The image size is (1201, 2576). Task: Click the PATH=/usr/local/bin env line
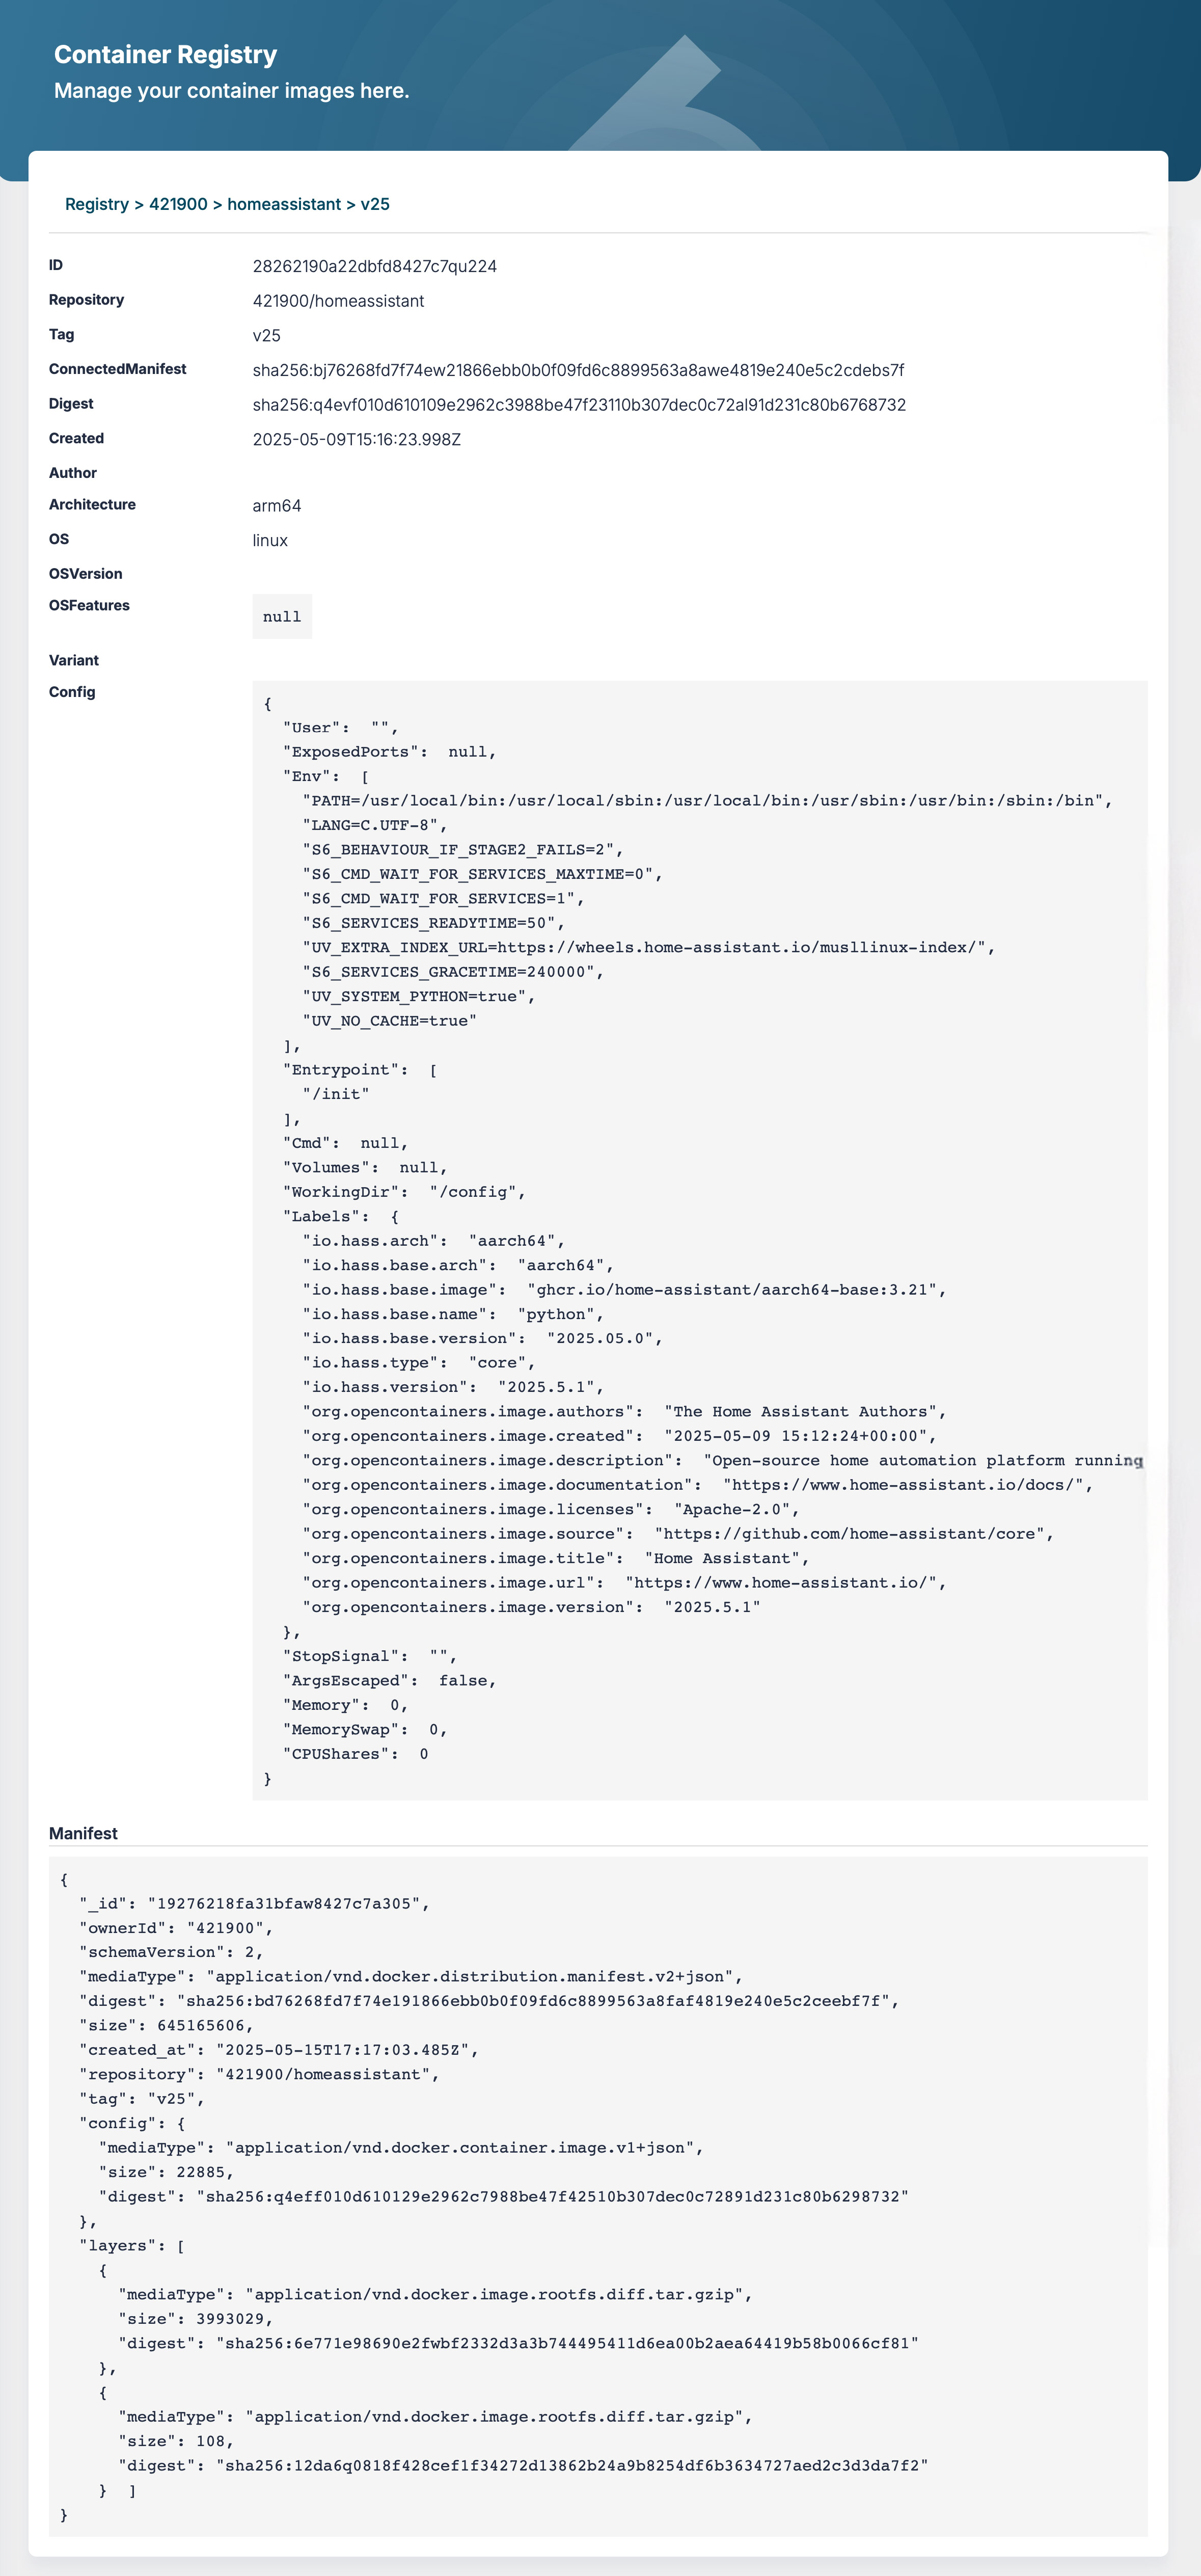[x=707, y=801]
